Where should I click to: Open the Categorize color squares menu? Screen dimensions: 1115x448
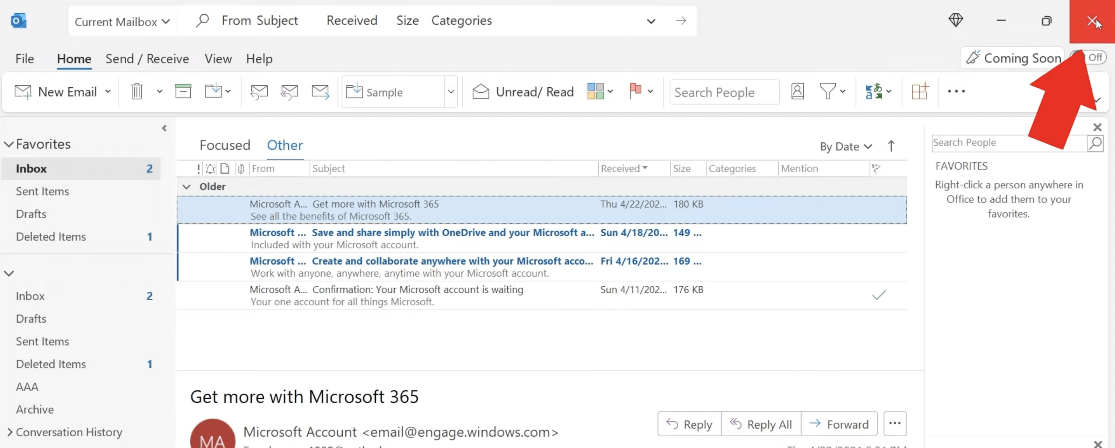point(599,91)
